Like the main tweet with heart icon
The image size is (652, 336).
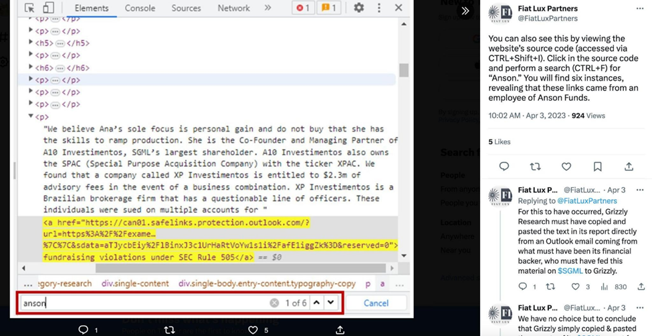[566, 166]
